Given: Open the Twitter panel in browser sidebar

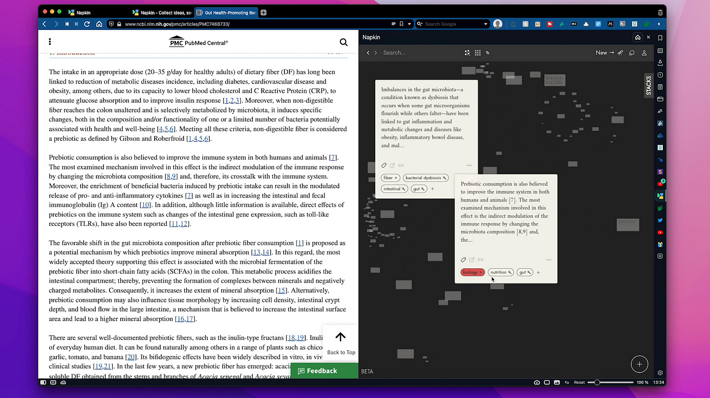Looking at the screenshot, I should pyautogui.click(x=660, y=220).
